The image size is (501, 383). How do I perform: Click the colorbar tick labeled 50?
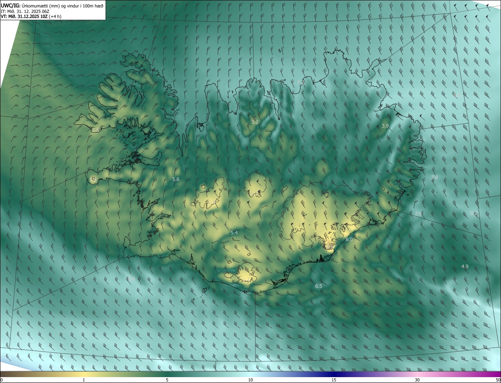click(x=498, y=380)
